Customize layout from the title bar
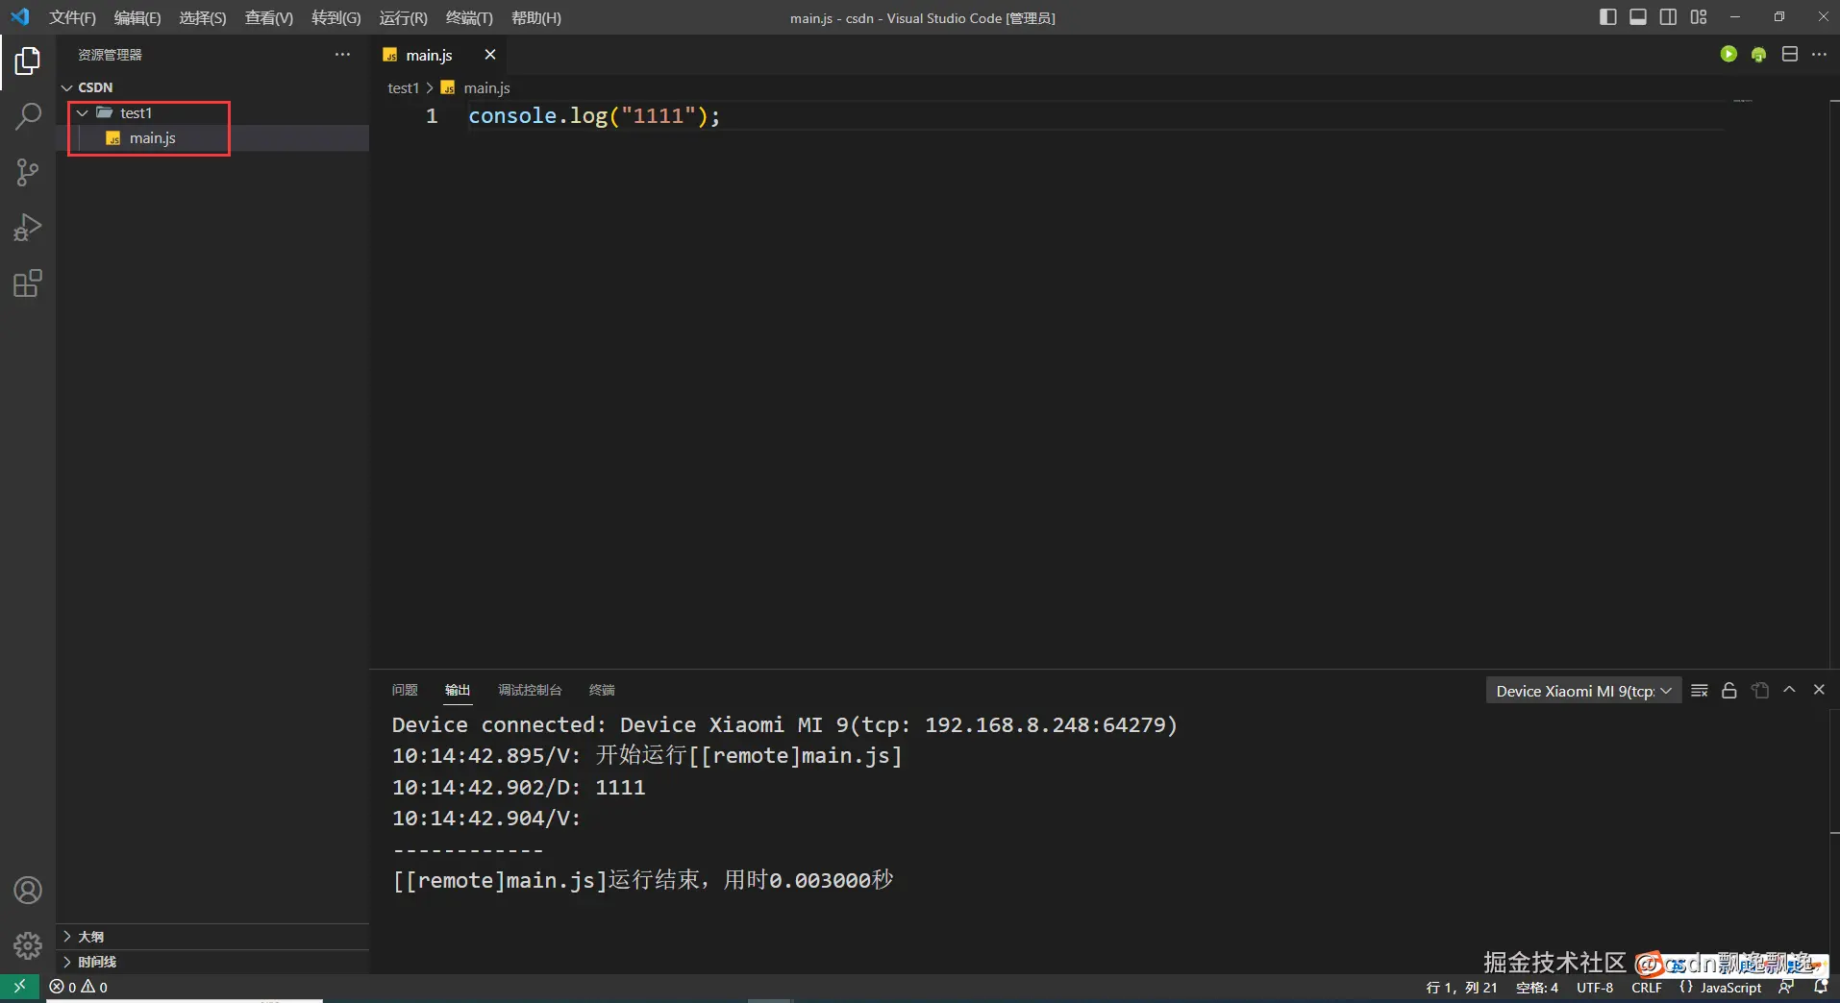 click(1699, 17)
